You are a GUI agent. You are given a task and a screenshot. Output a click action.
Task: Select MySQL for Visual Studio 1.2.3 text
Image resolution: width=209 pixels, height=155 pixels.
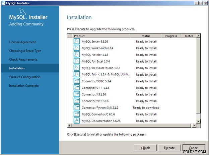tap(101, 68)
